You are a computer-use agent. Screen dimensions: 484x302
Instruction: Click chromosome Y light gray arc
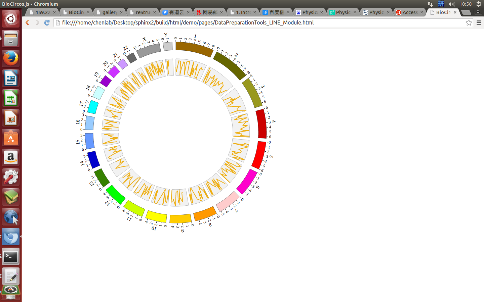click(168, 46)
